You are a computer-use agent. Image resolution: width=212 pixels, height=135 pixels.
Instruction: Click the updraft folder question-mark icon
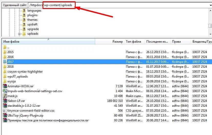[x=24, y=24]
